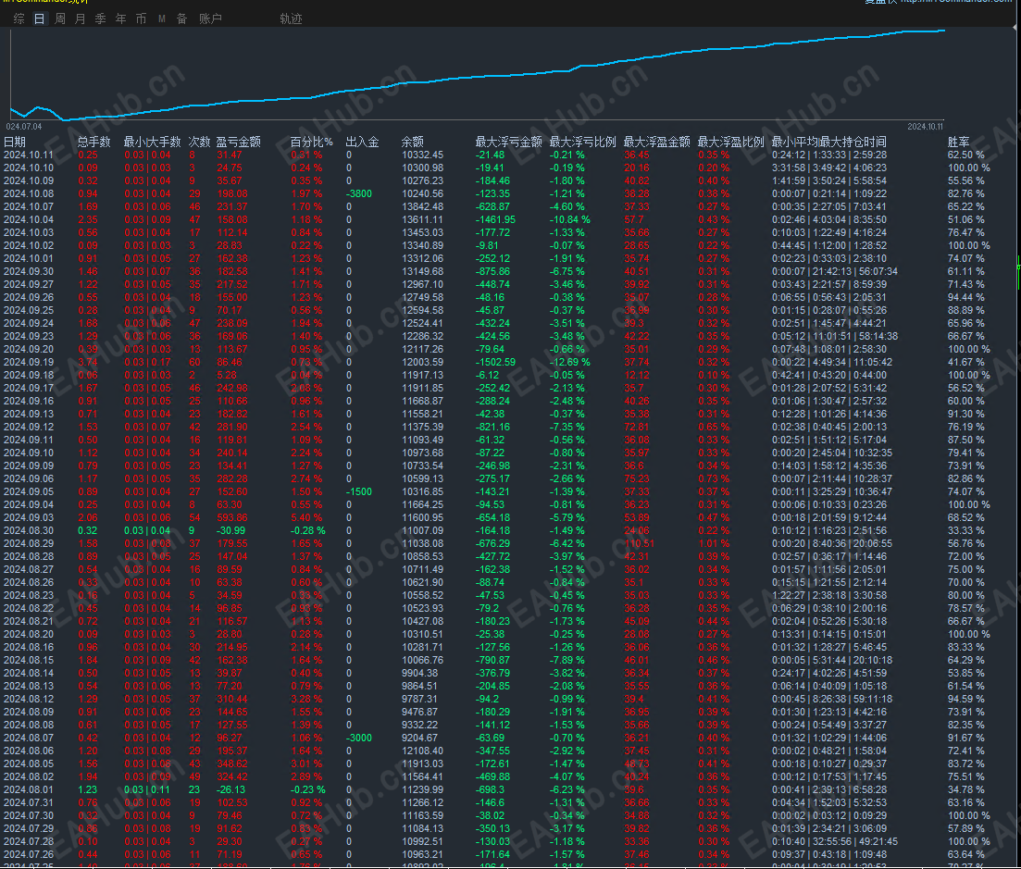Open the 周 weekly statistics tab
This screenshot has height=869, width=1021.
tap(60, 19)
